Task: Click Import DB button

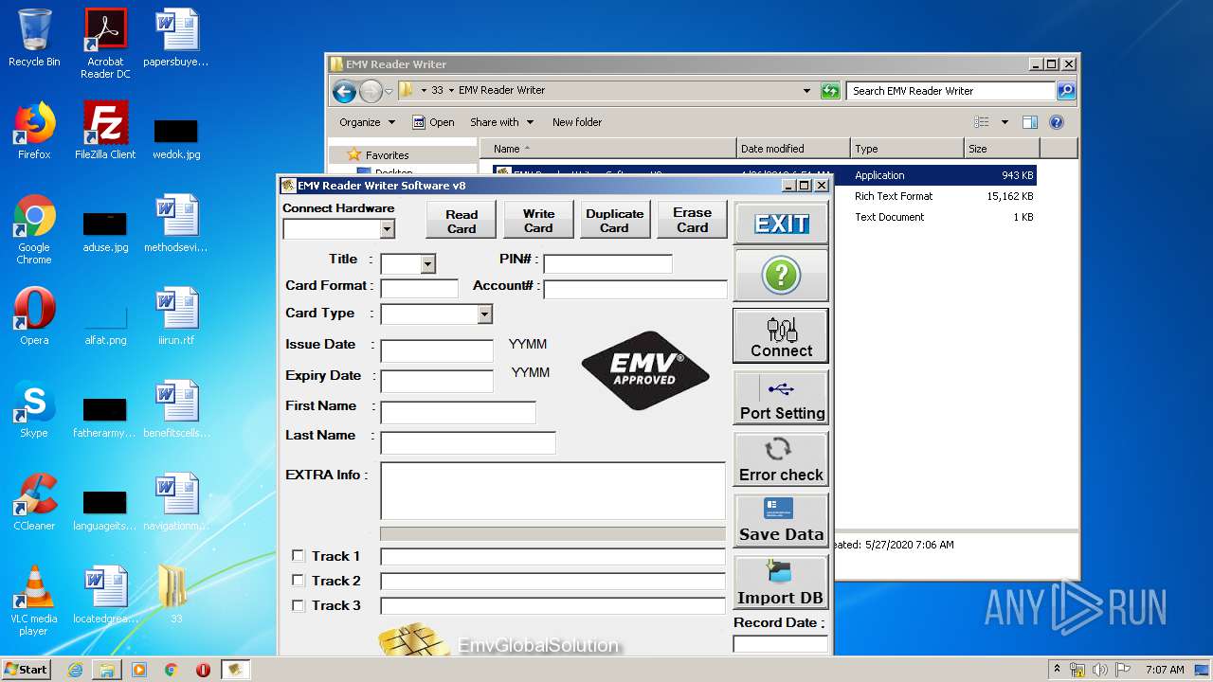Action: point(781,583)
